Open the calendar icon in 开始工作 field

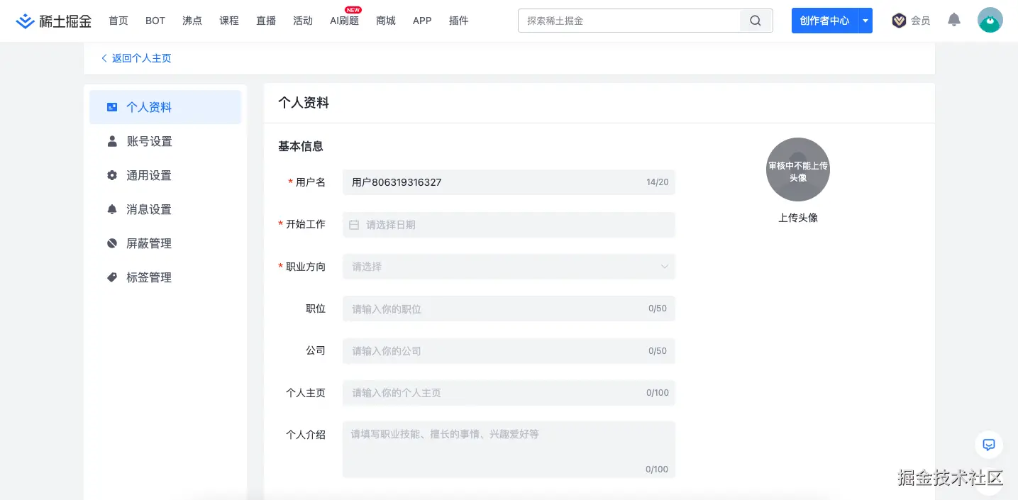[354, 224]
